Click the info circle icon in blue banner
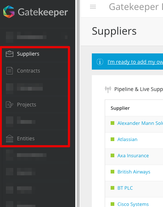The height and width of the screenshot is (207, 163). click(x=100, y=62)
